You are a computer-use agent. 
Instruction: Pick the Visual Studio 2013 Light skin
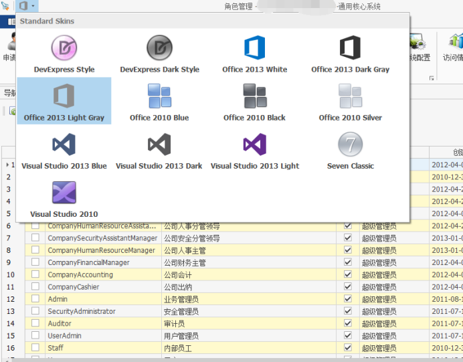click(254, 149)
